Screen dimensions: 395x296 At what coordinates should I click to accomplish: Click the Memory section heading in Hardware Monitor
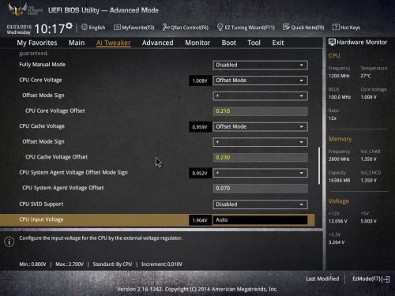click(340, 139)
